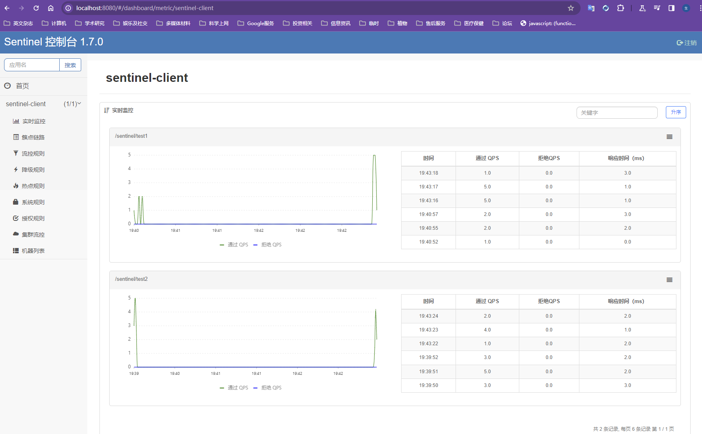The image size is (702, 434).
Task: Toggle 通过 QPS legend in test2 chart
Action: point(234,388)
